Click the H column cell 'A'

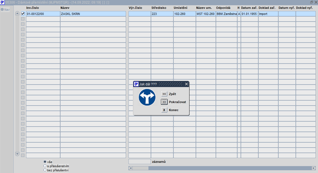click(x=239, y=14)
